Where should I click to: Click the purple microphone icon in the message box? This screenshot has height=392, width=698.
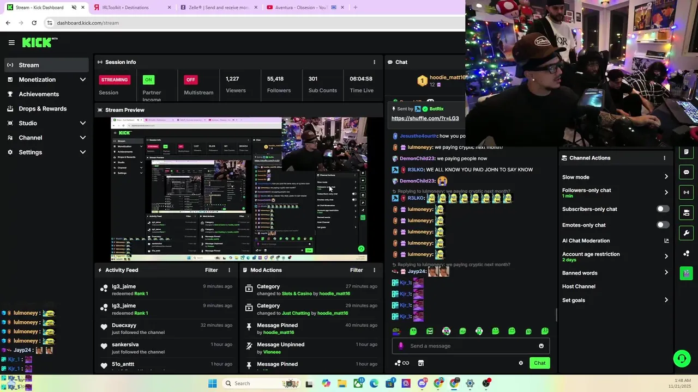coord(401,346)
